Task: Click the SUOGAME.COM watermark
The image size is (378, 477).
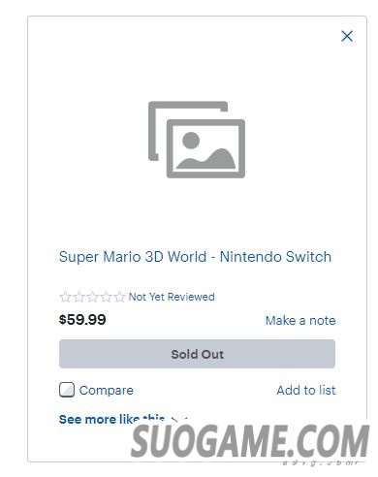Action: pos(250,441)
